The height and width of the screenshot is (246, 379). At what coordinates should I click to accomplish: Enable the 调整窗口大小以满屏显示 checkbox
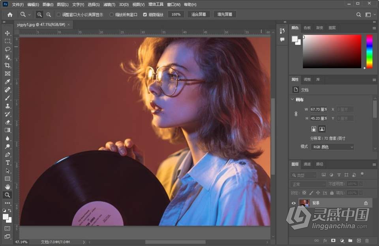point(58,14)
